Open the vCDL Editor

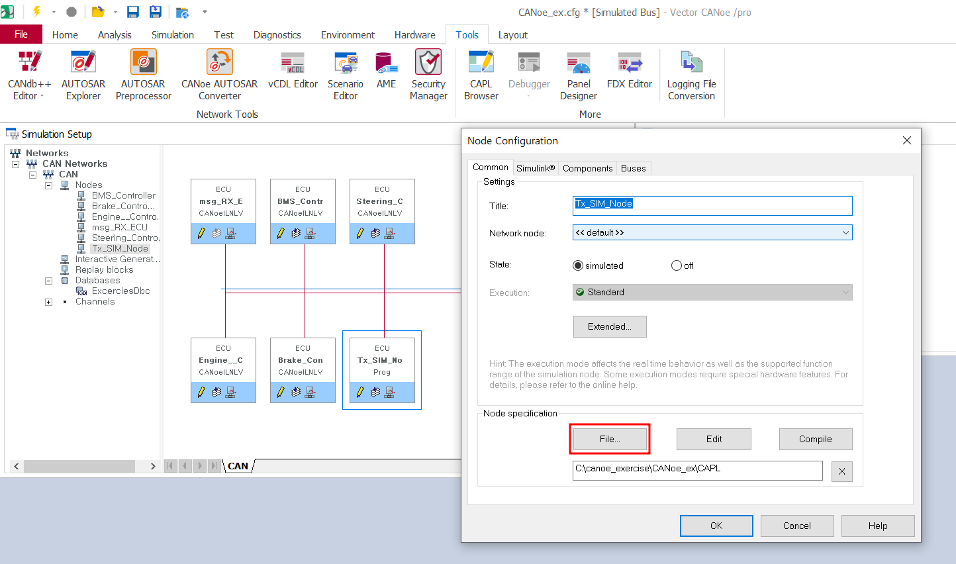point(293,70)
